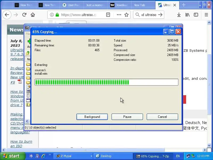This screenshot has width=213, height=160.
Task: Go back in the browser
Action: [x=7, y=15]
